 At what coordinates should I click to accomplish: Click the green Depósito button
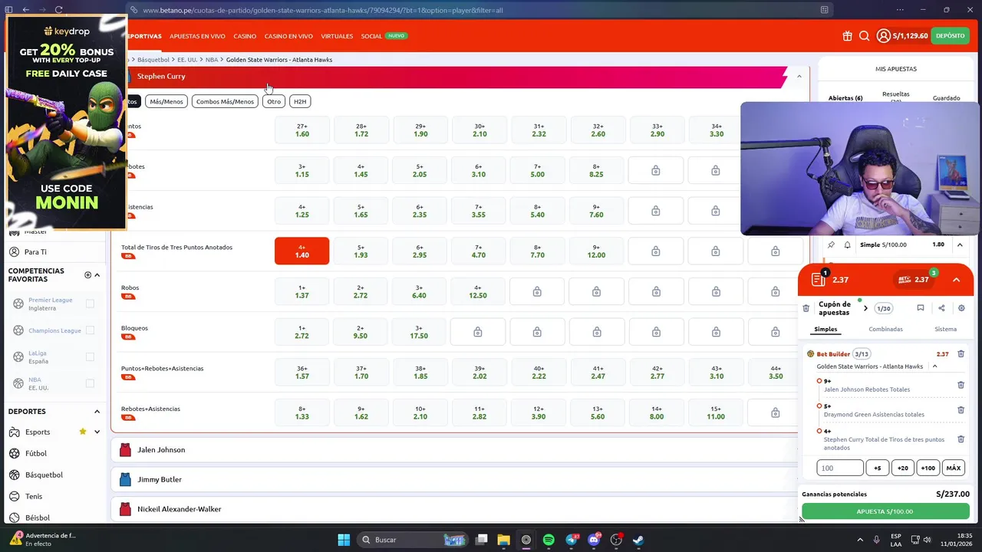click(x=950, y=36)
